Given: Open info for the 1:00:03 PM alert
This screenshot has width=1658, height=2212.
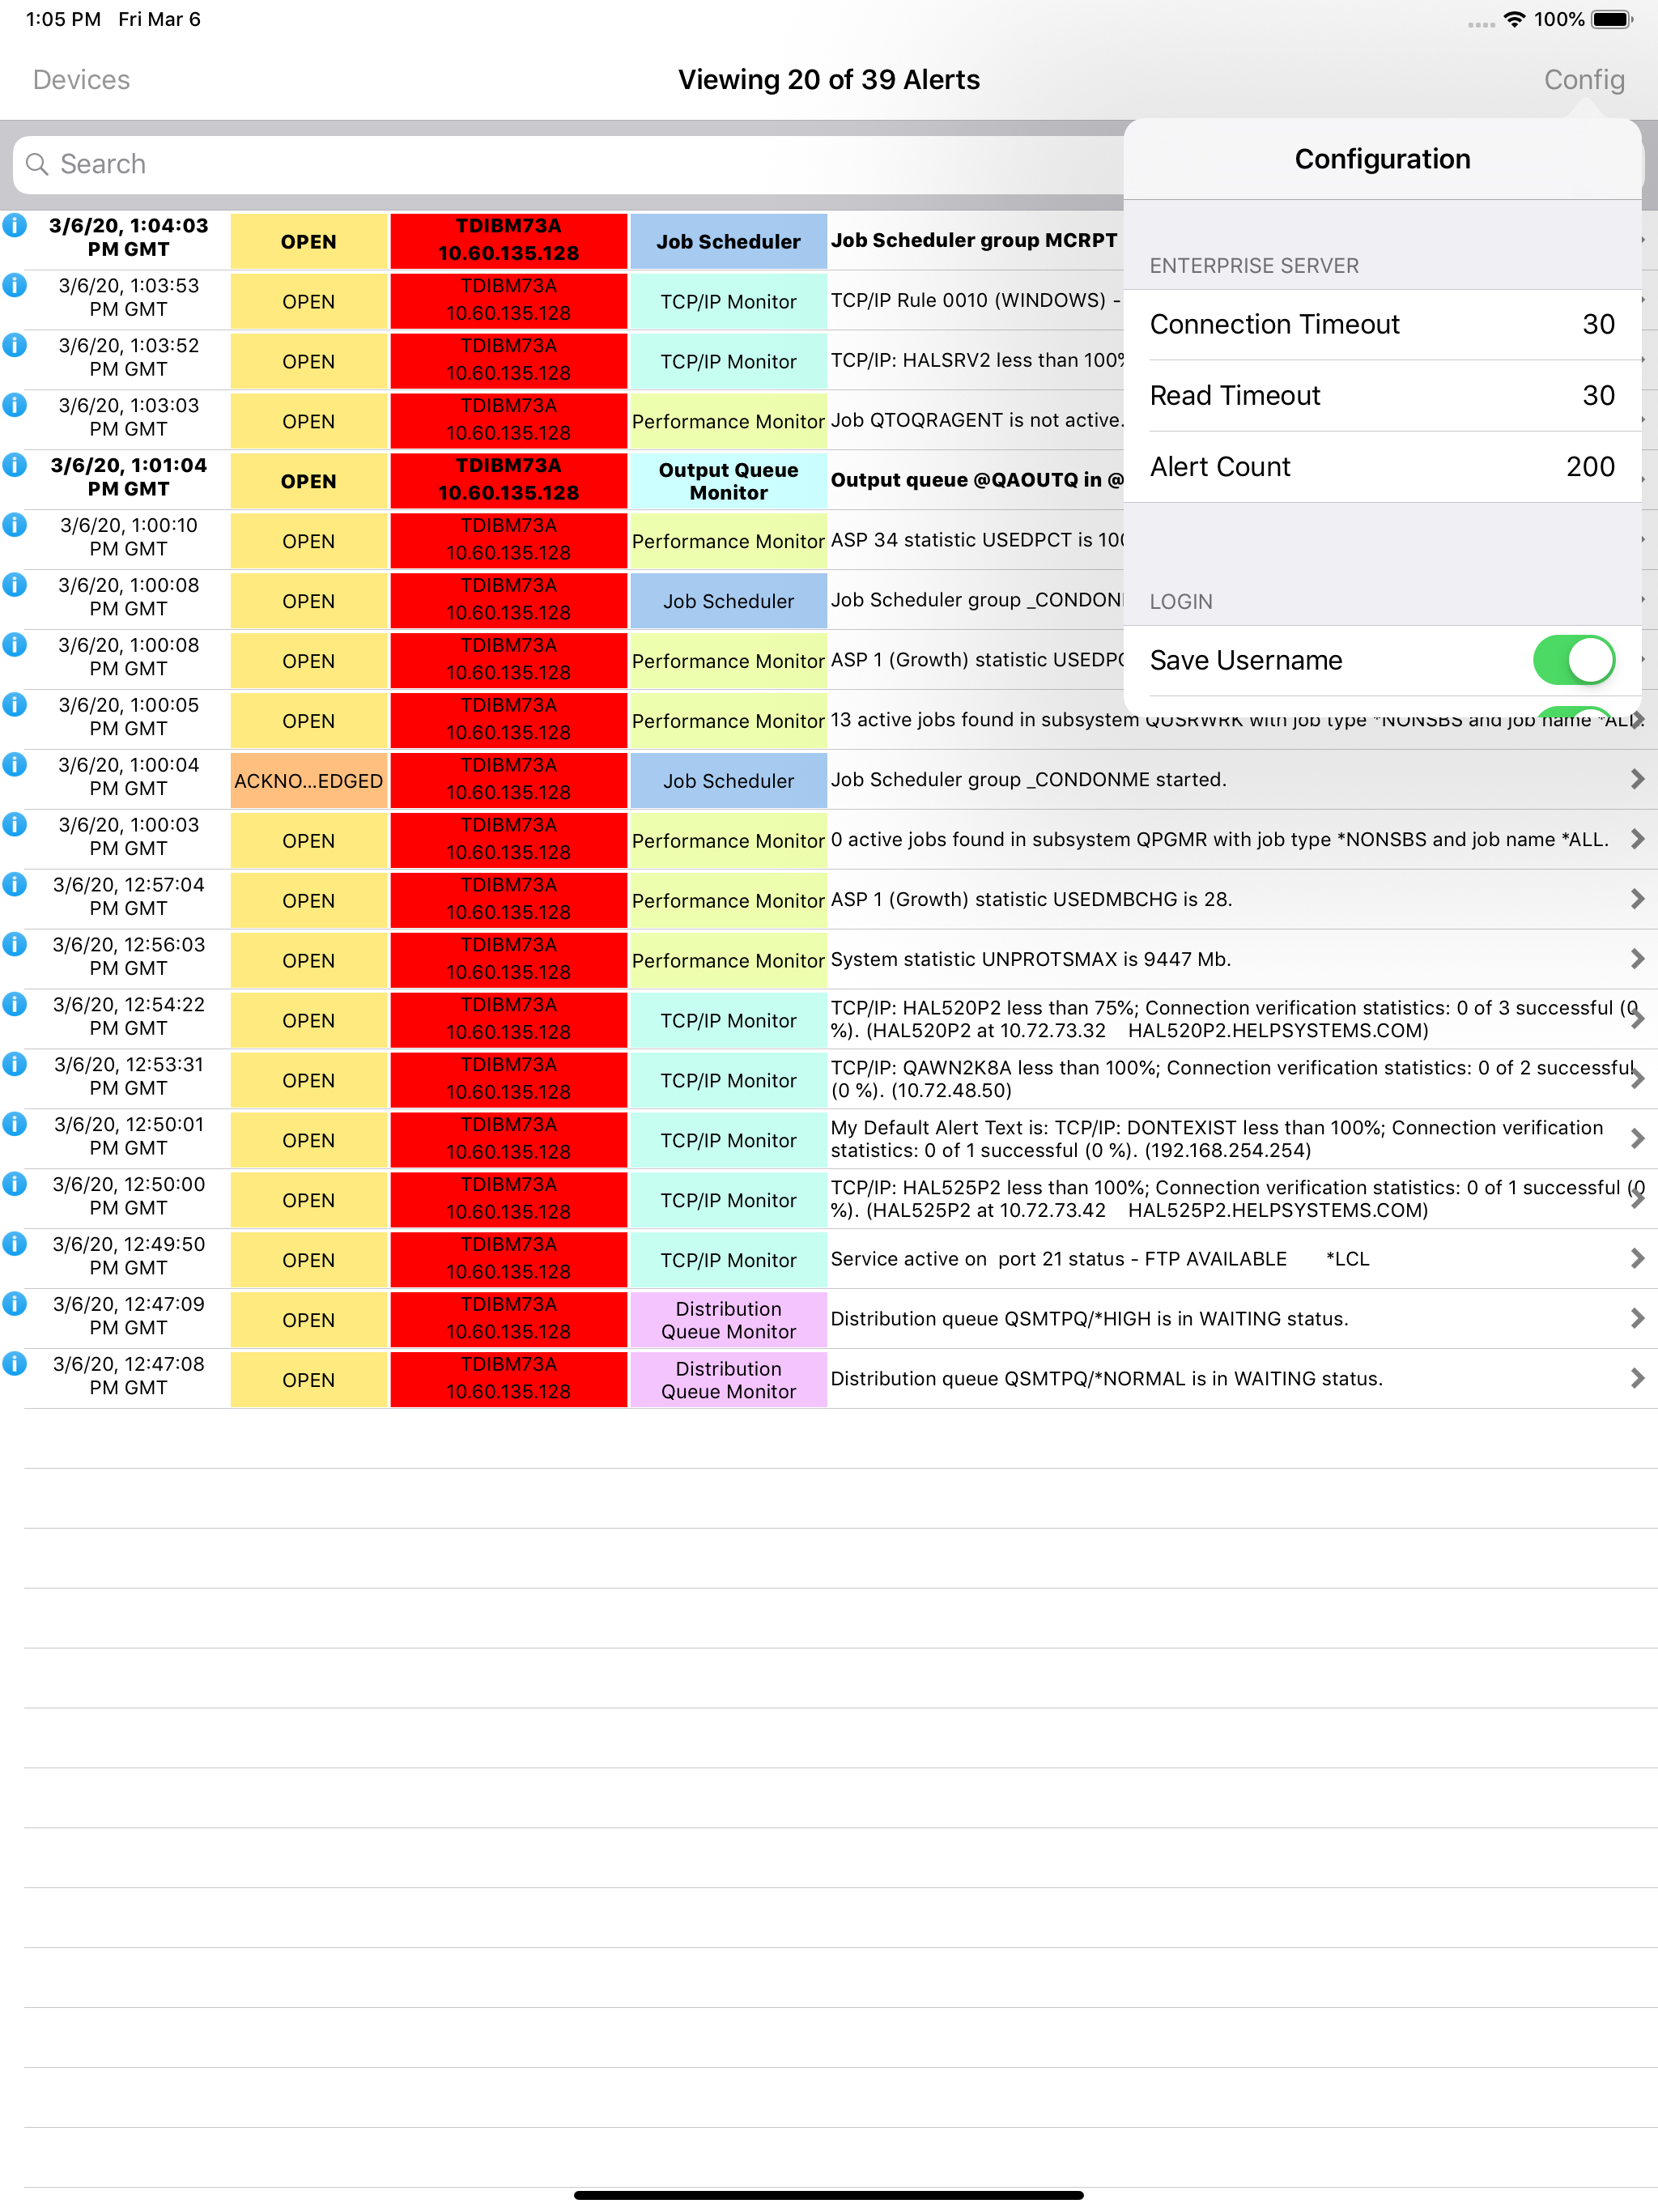Looking at the screenshot, I should coord(14,825).
